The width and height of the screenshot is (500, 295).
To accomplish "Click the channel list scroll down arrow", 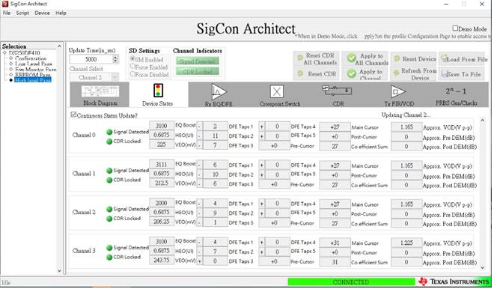I will (482, 267).
